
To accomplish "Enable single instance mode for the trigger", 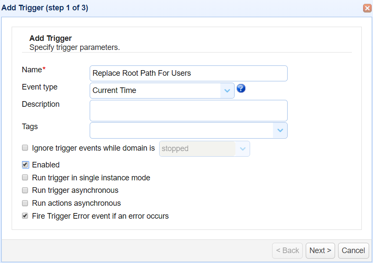I will coord(25,177).
